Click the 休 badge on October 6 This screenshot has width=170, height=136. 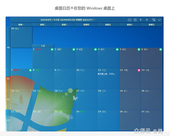click(x=161, y=49)
